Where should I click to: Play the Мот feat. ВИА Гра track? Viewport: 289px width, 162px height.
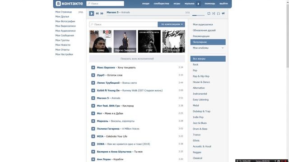[93, 106]
